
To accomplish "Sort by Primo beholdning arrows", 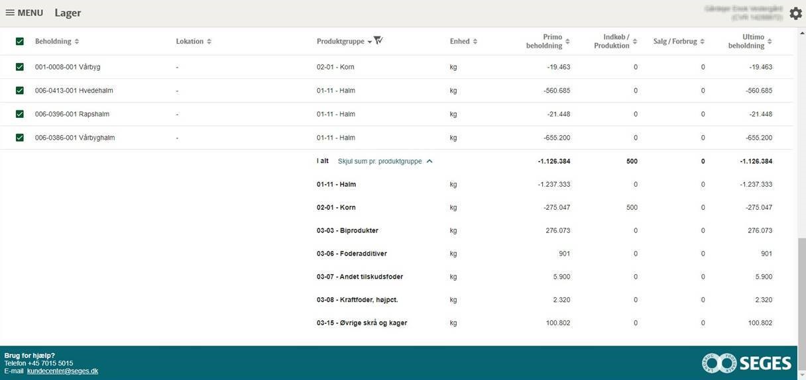I will coord(567,41).
